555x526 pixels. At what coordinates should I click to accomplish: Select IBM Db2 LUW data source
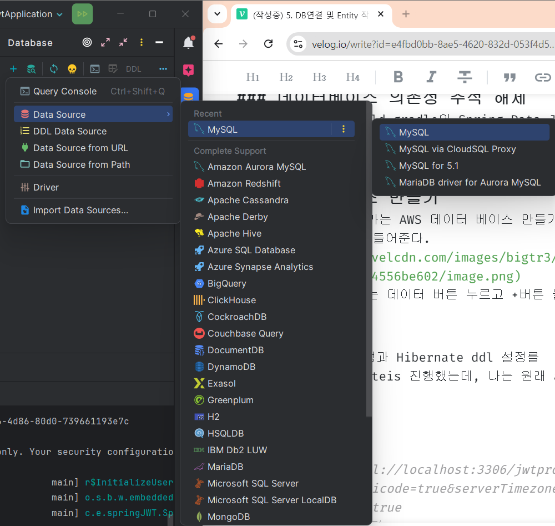click(271, 450)
